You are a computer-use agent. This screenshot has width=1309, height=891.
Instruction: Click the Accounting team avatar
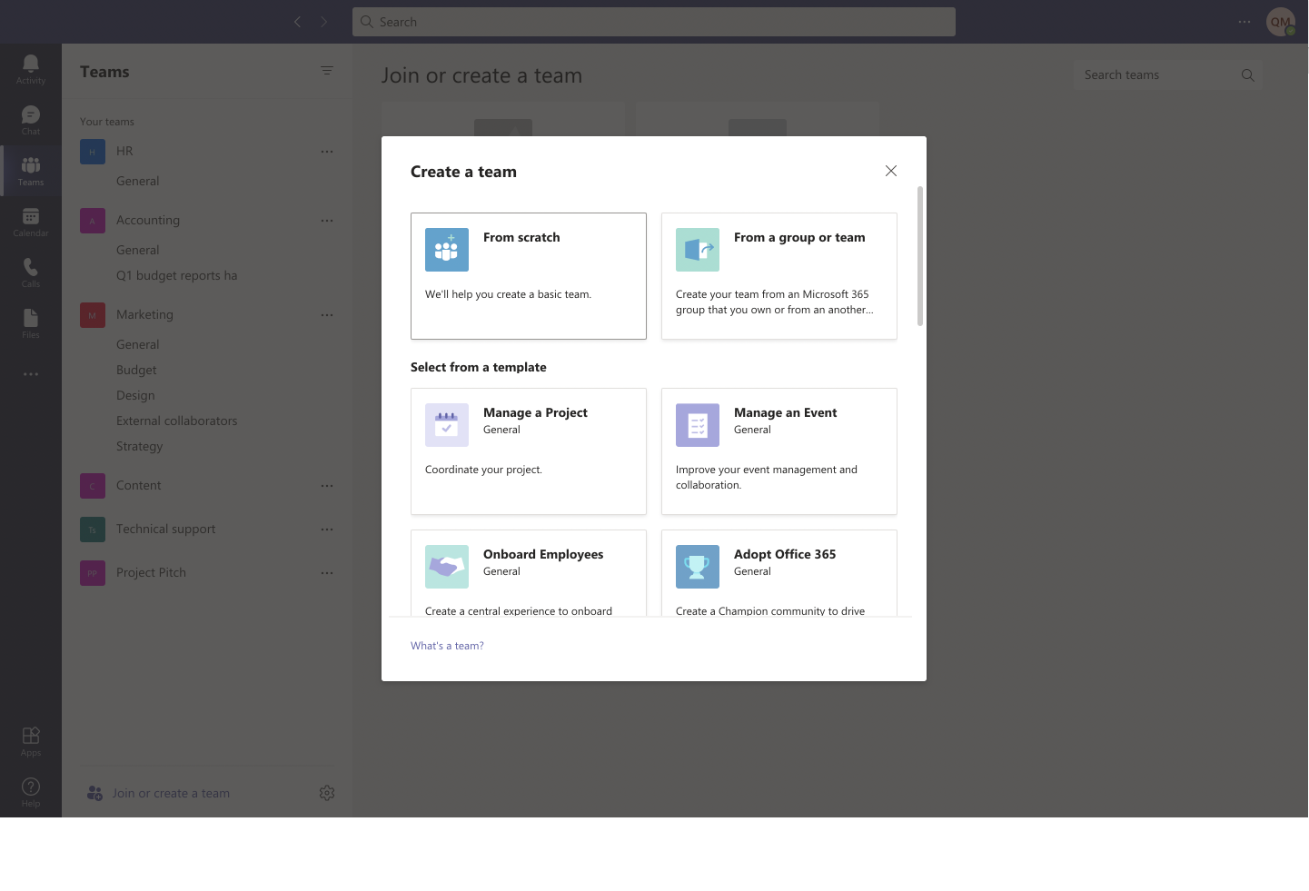[x=93, y=221]
